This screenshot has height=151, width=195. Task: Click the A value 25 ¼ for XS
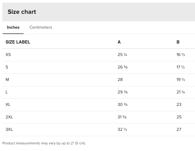[x=122, y=55]
